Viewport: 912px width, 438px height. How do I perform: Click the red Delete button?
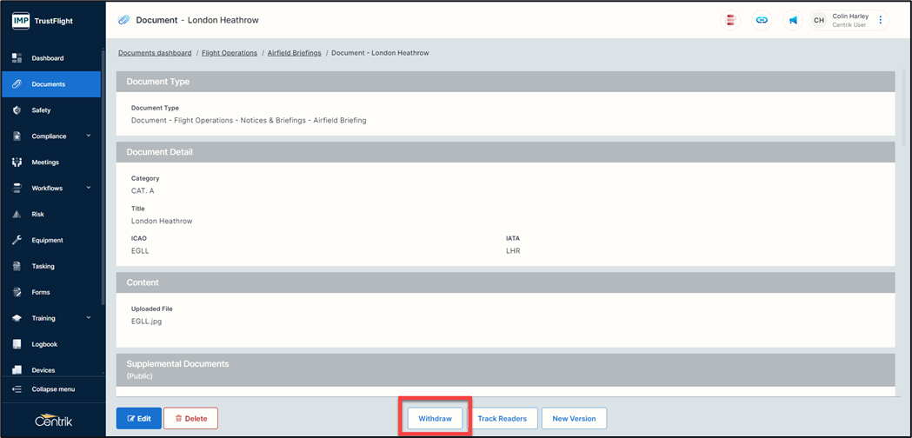[x=190, y=418]
